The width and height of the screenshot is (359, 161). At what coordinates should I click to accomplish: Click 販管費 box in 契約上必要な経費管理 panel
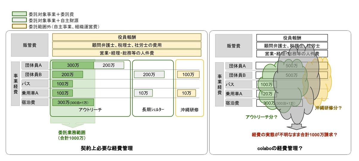click(x=29, y=45)
